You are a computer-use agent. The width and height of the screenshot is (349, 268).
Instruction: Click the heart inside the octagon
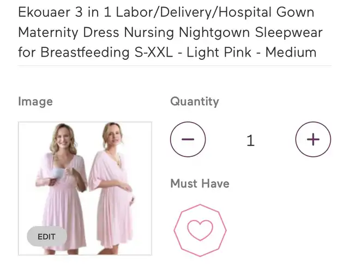click(200, 230)
